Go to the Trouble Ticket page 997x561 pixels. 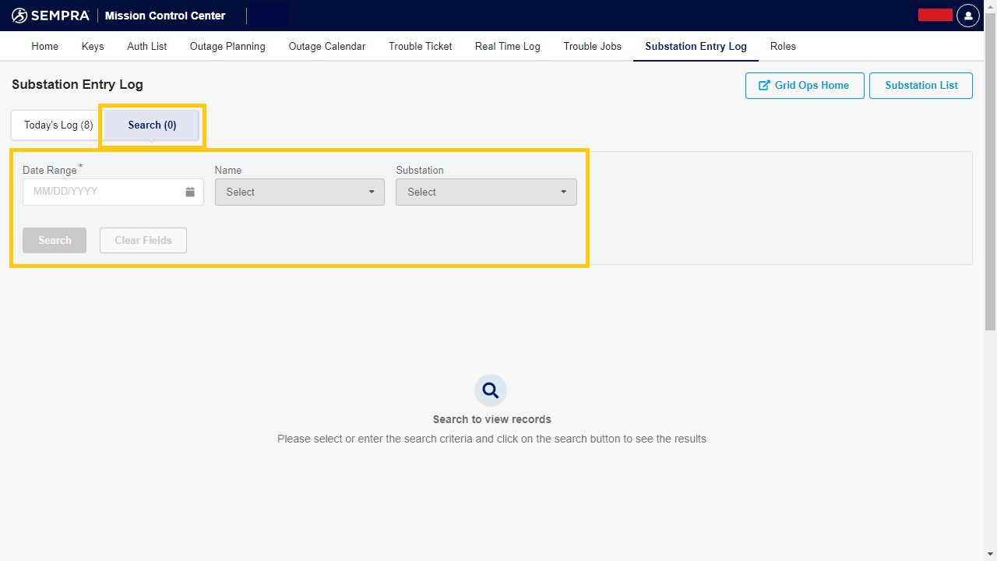(420, 47)
